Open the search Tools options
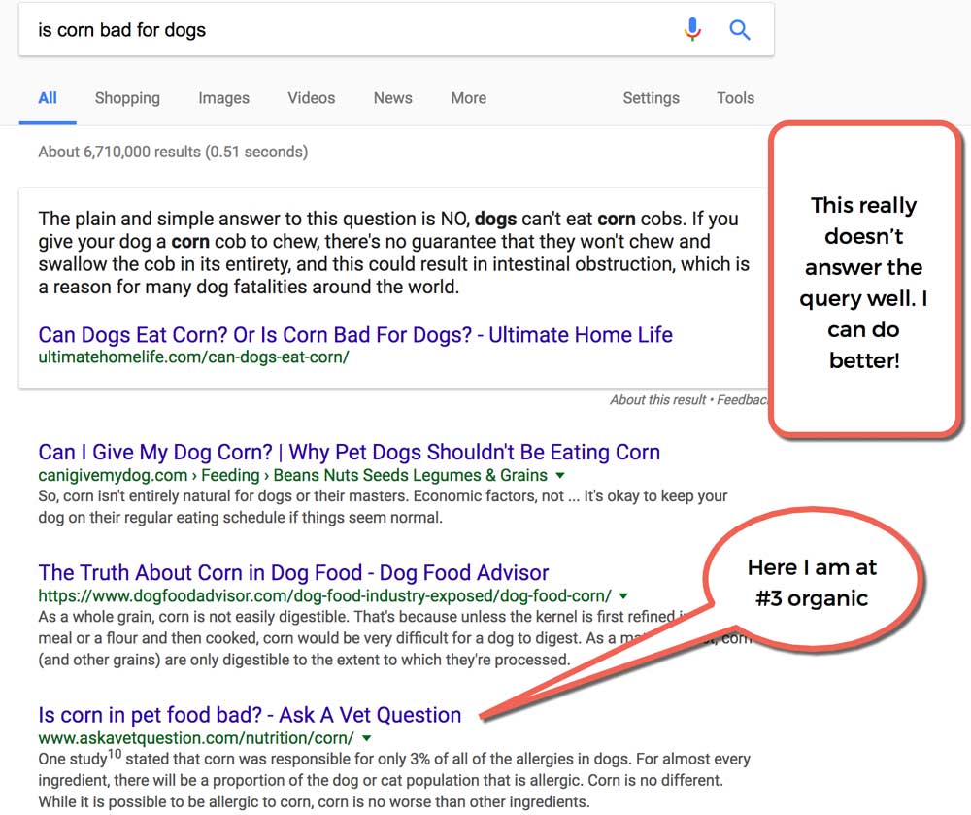Screen dimensions: 971x815 coord(735,98)
